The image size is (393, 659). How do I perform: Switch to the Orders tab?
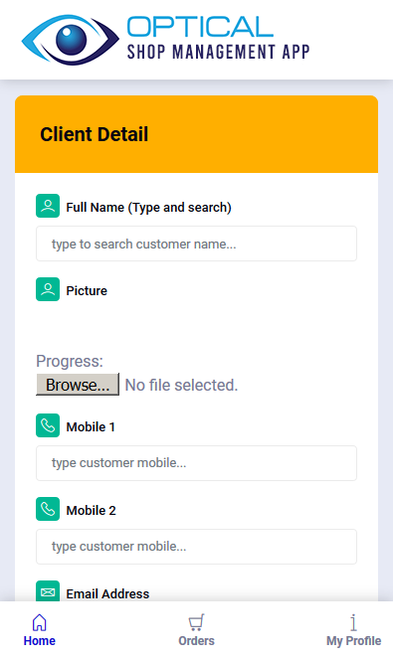pyautogui.click(x=196, y=630)
